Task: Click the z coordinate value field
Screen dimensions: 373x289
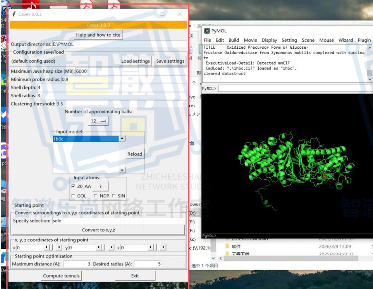Action: point(134,248)
